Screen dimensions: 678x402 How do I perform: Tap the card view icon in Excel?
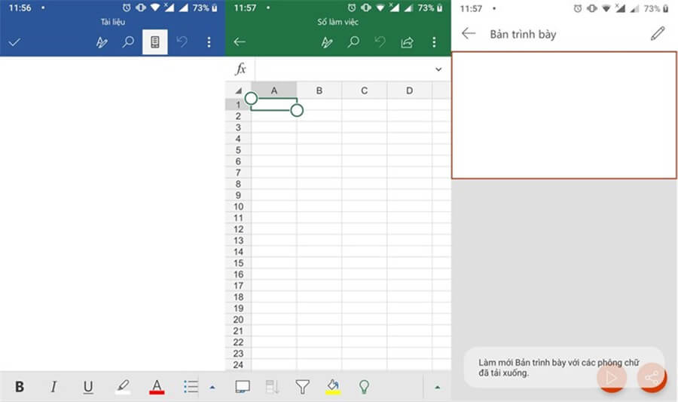[243, 386]
